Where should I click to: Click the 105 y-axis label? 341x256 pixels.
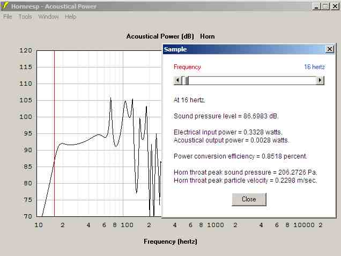click(26, 100)
